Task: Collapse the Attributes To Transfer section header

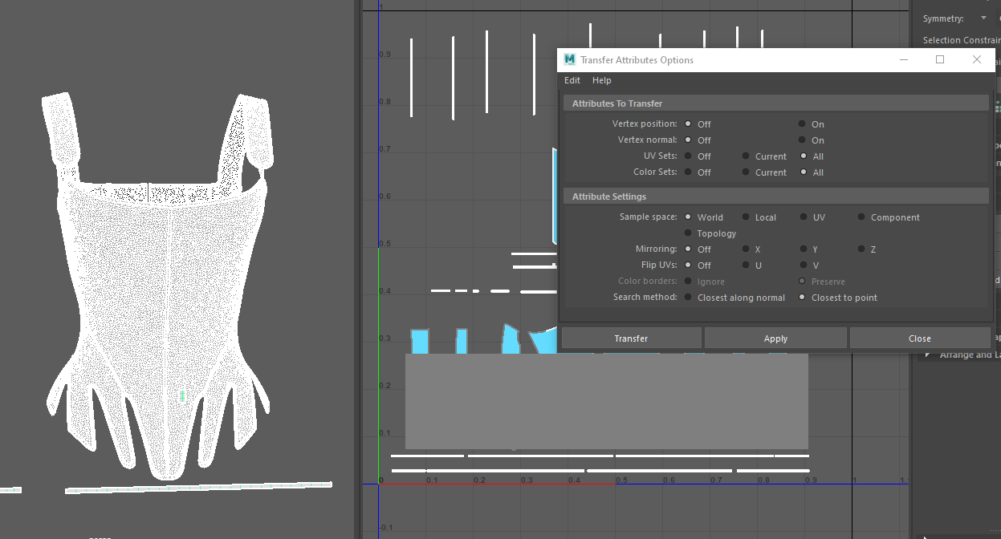Action: (x=616, y=103)
